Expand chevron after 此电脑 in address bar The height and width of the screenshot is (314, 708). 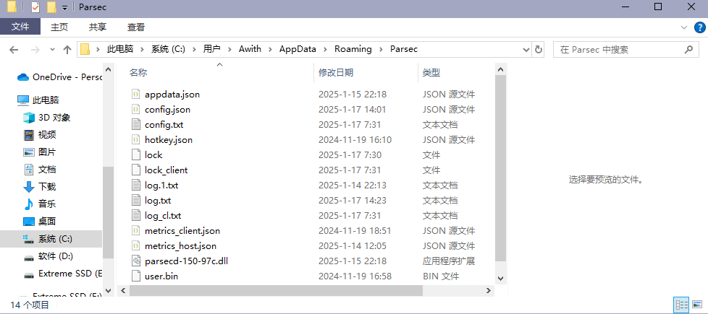(142, 49)
